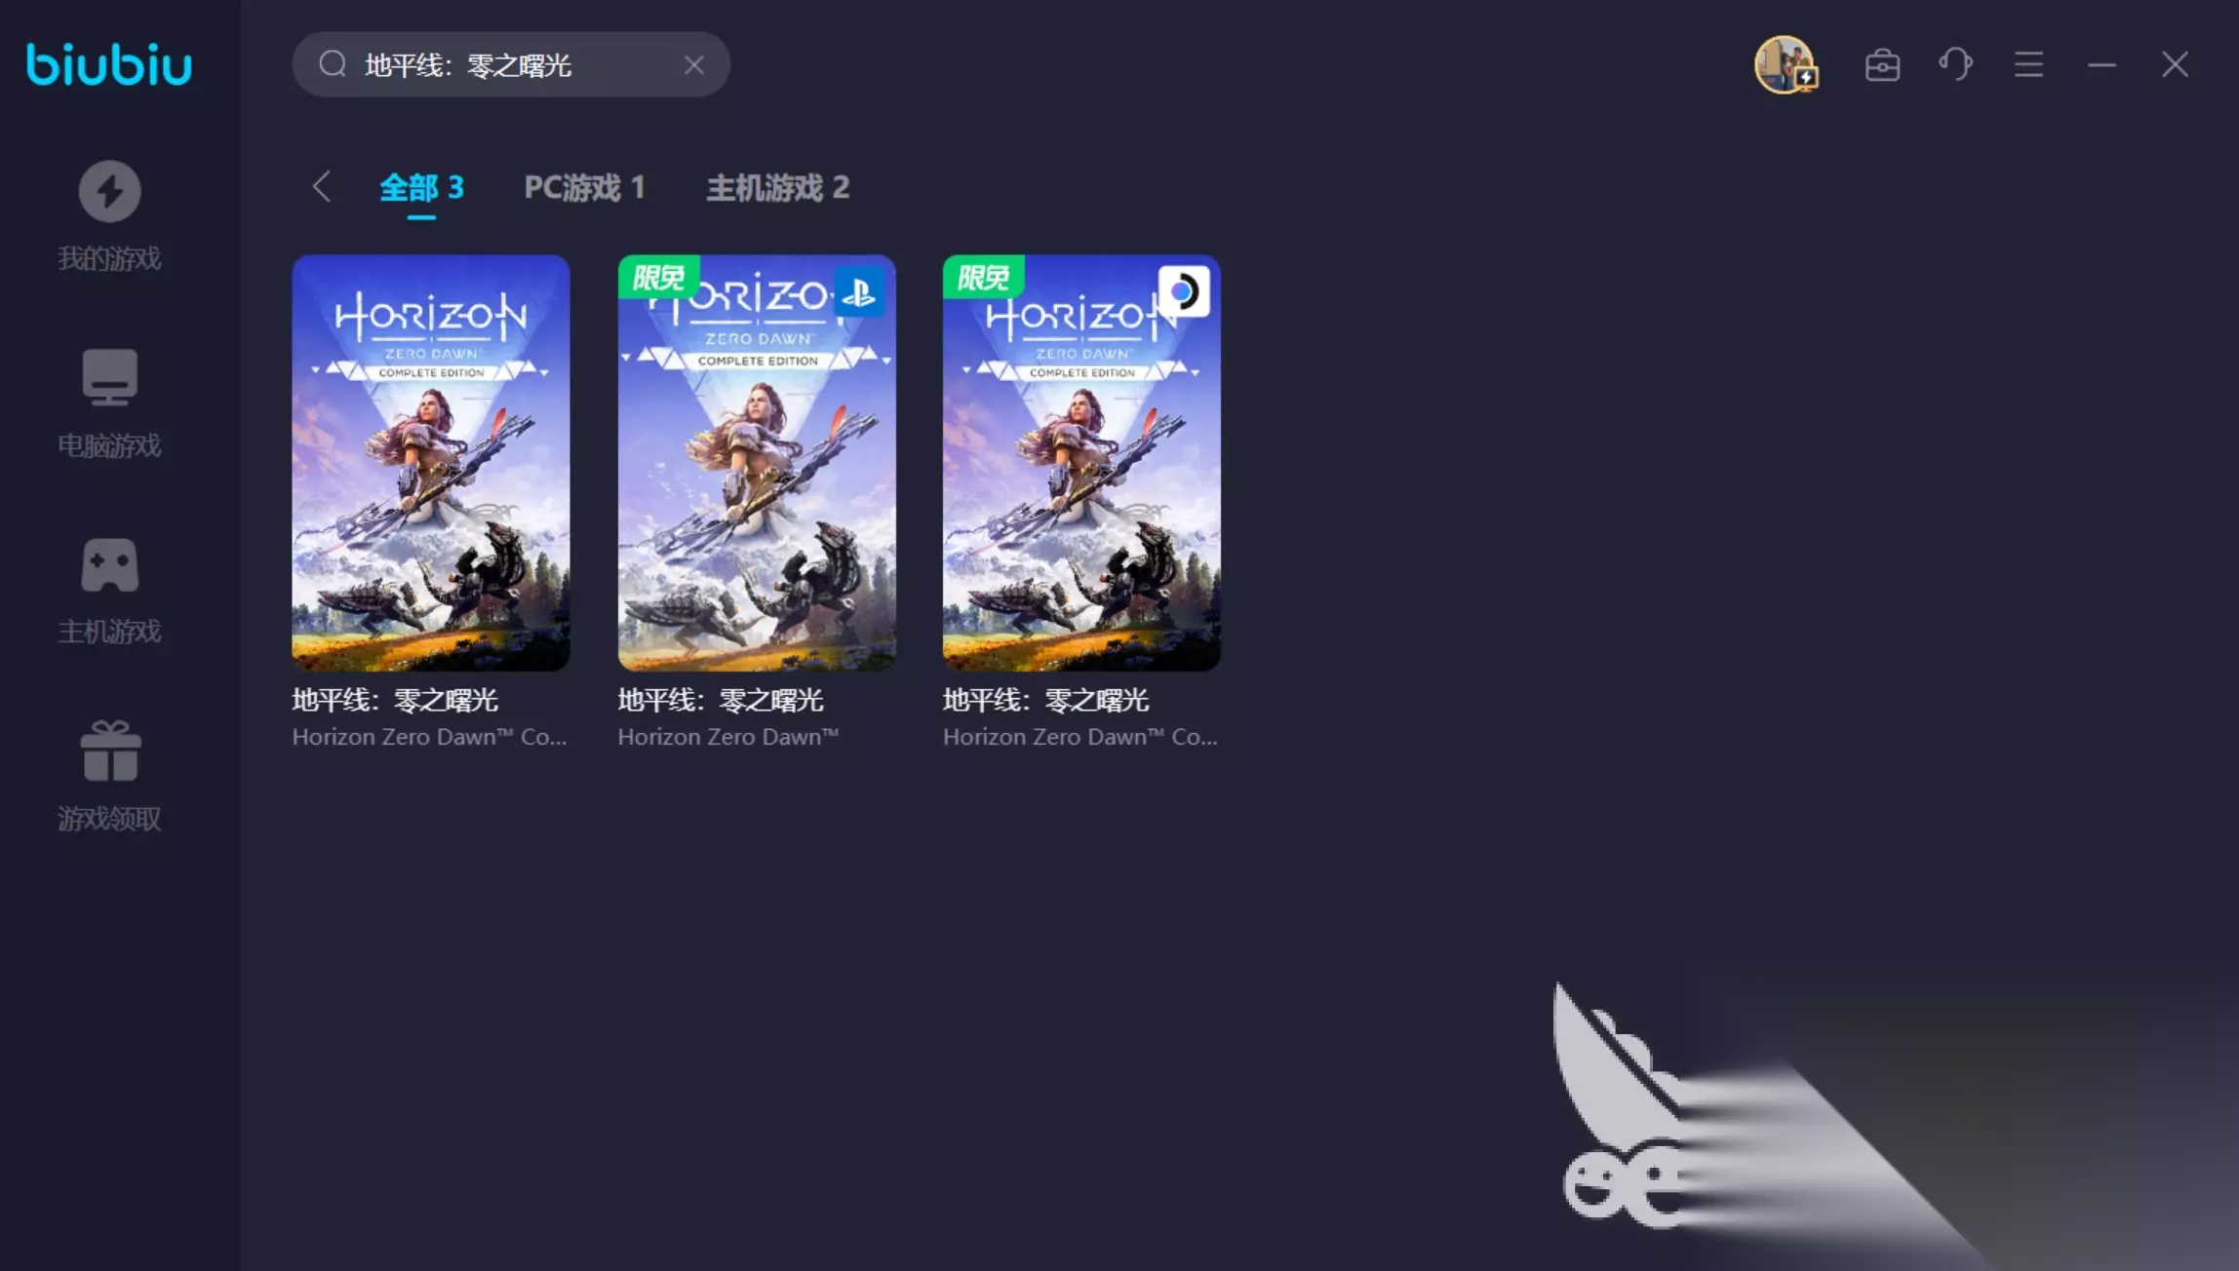Switch to the PC游戏 1 tab
Image resolution: width=2239 pixels, height=1271 pixels.
(x=584, y=187)
